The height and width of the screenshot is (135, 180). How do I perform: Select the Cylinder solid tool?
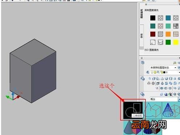click(171, 79)
